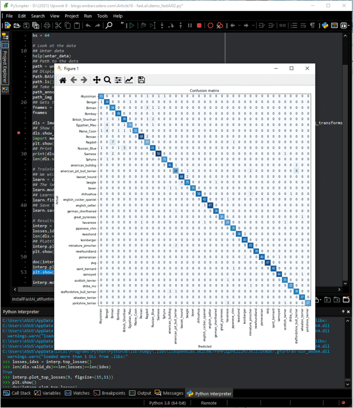Click the Undo arrow icon
The height and width of the screenshot is (408, 353).
coord(88,25)
